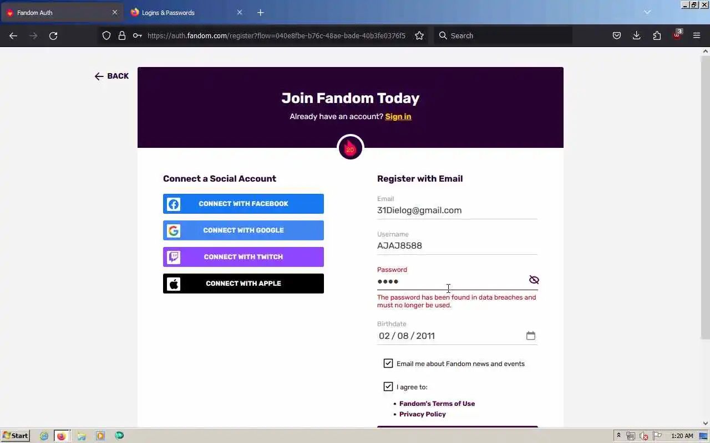This screenshot has height=443, width=710.
Task: Open a new tab with plus icon
Action: [x=260, y=12]
